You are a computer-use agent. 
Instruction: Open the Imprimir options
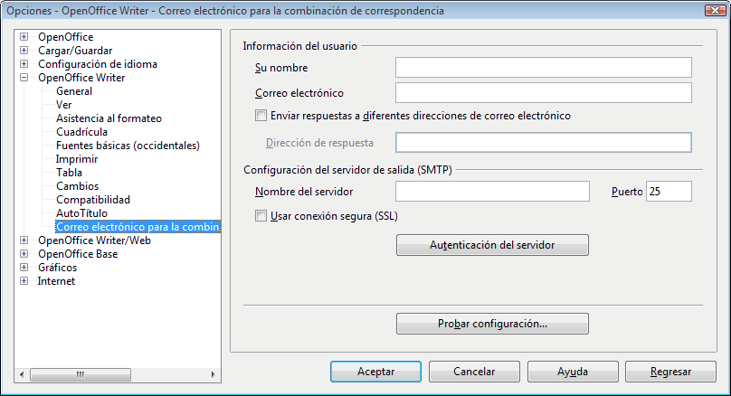pos(77,159)
